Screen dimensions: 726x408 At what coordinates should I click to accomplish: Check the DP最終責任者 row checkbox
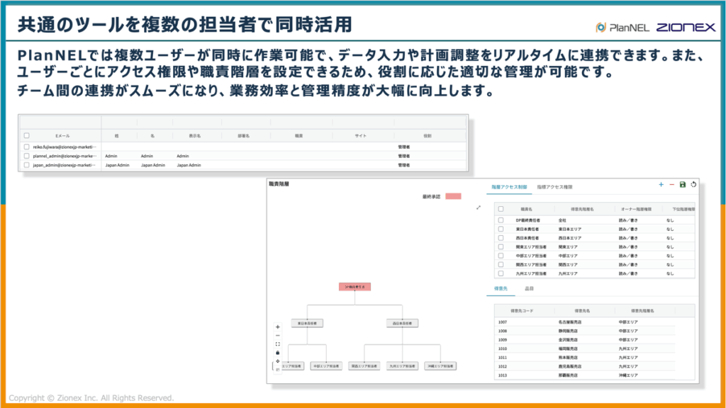501,220
